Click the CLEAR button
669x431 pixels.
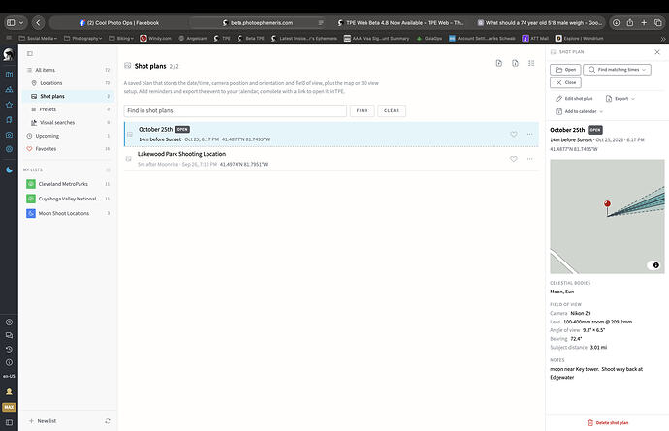pyautogui.click(x=392, y=110)
